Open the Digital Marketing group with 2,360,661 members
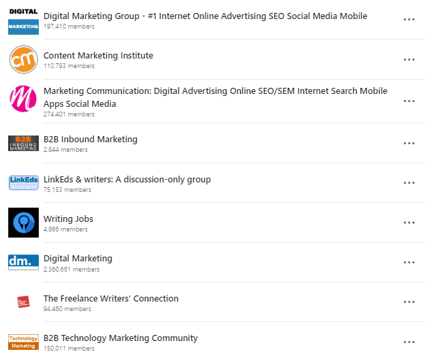 [x=78, y=259]
